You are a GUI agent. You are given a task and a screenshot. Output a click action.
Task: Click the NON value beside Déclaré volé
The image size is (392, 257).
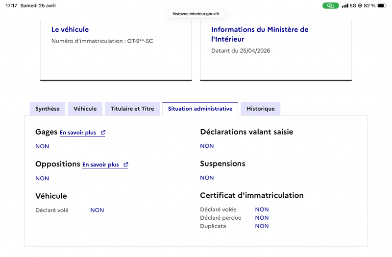tap(97, 210)
